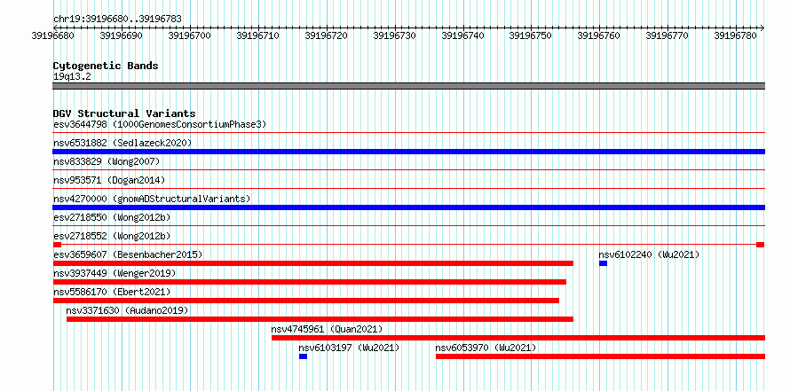The image size is (790, 391).
Task: Select the red bar under nsv3937449 (Wenger2019)
Action: tap(310, 282)
